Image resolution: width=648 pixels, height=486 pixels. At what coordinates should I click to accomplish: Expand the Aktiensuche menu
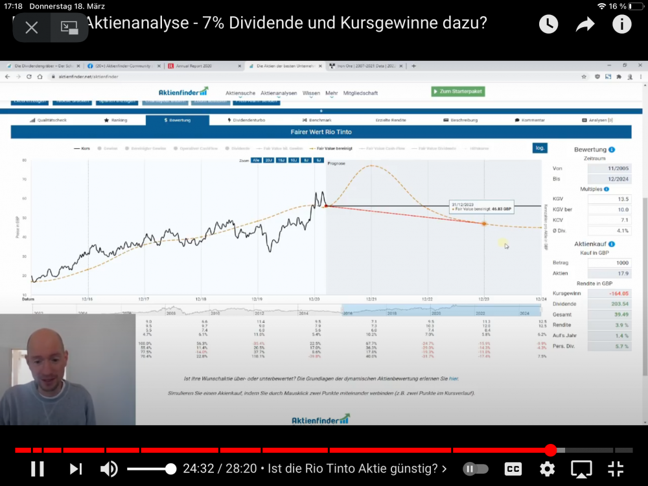pos(240,93)
